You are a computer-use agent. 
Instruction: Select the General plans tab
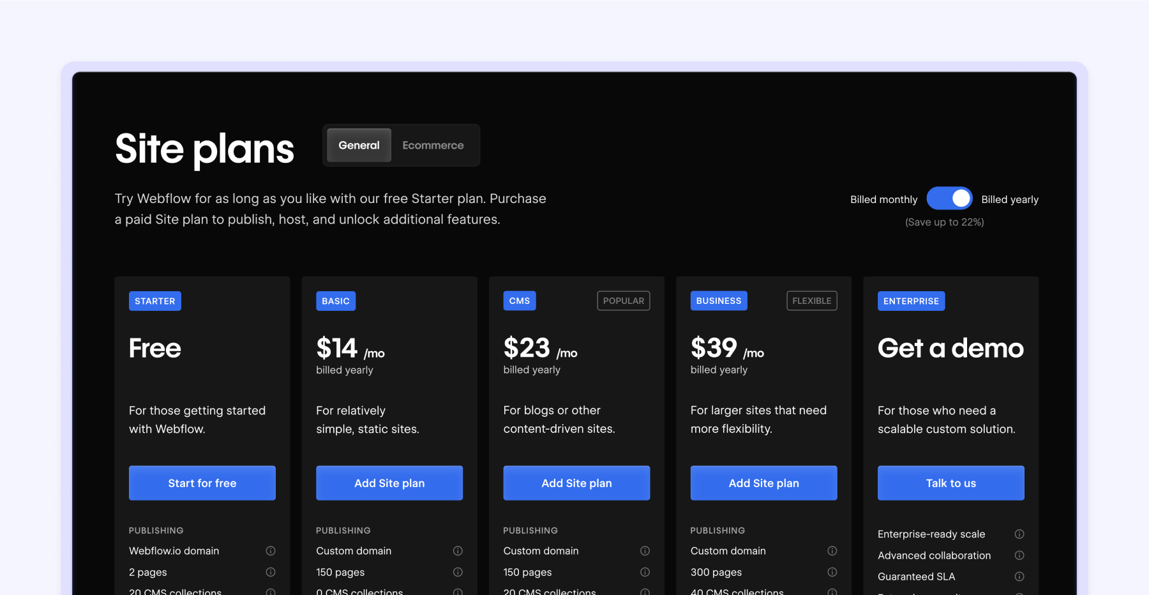(x=359, y=146)
